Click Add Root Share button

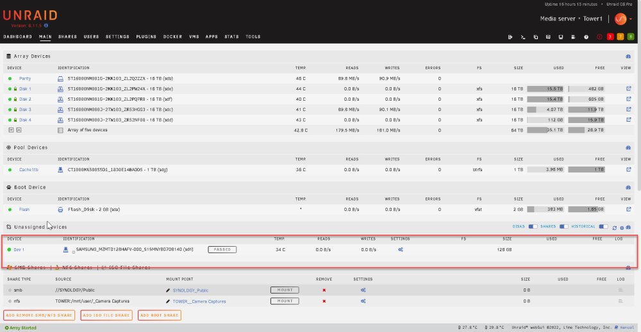pyautogui.click(x=160, y=315)
